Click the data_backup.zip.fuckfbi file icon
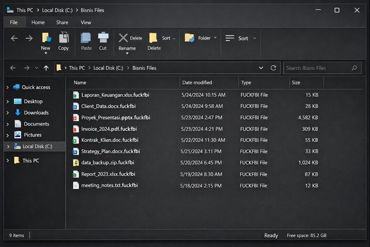 click(x=76, y=163)
